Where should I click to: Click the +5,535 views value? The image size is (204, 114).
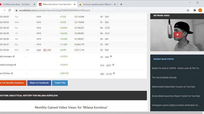click(63, 22)
